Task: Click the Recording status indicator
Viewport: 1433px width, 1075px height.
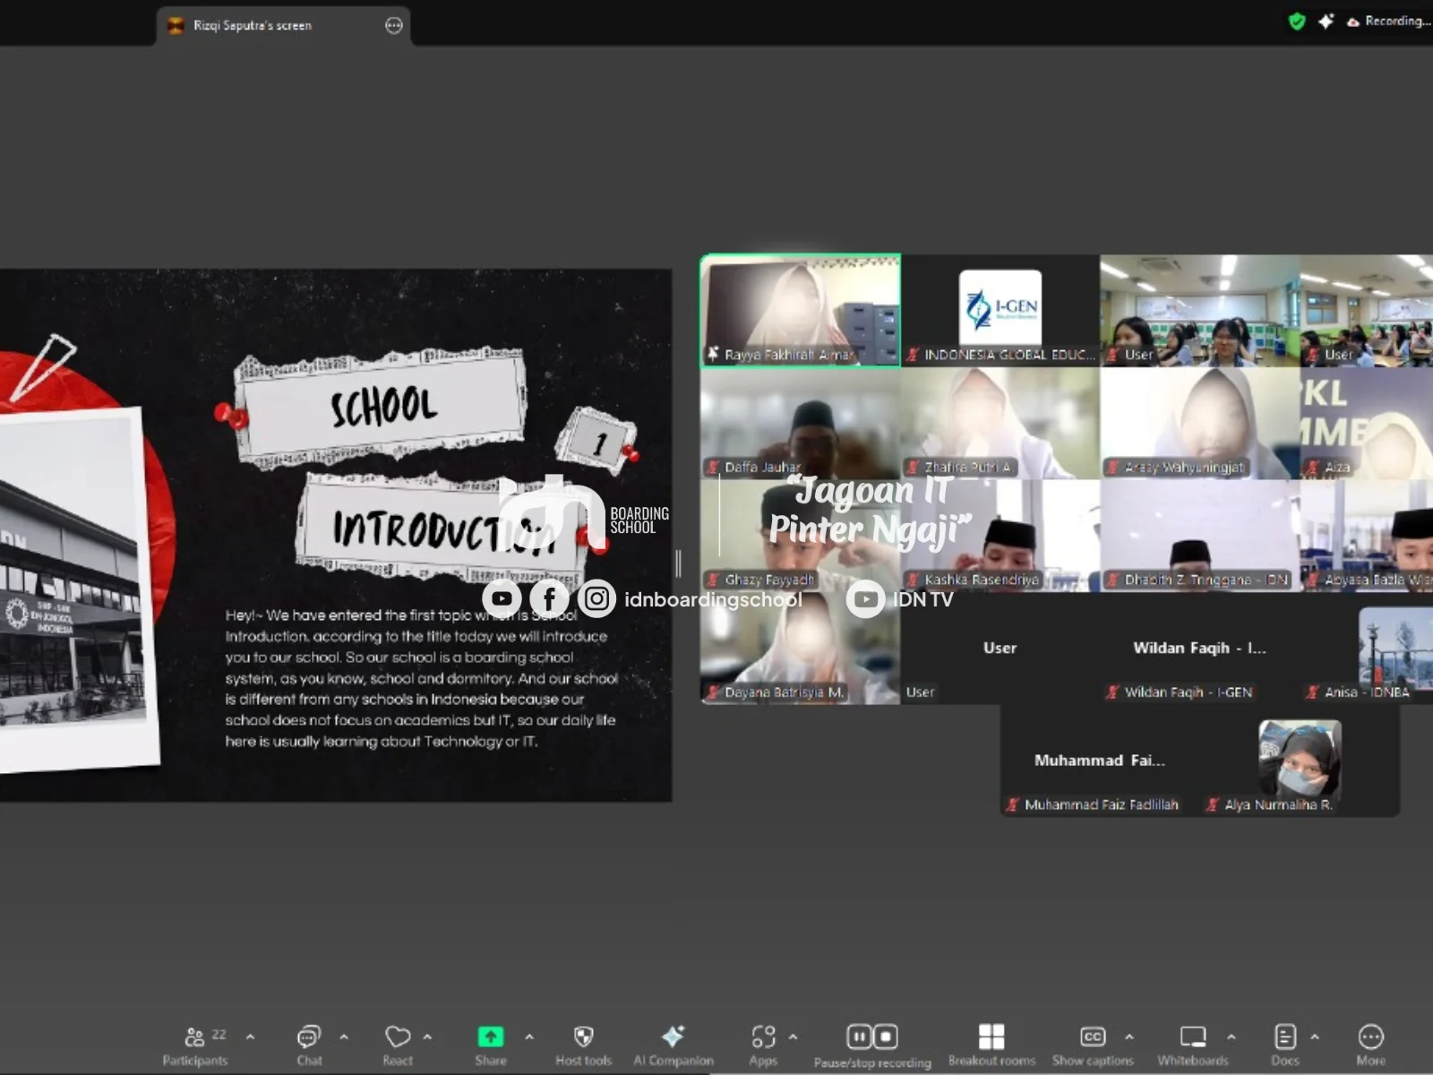Action: (x=1389, y=21)
